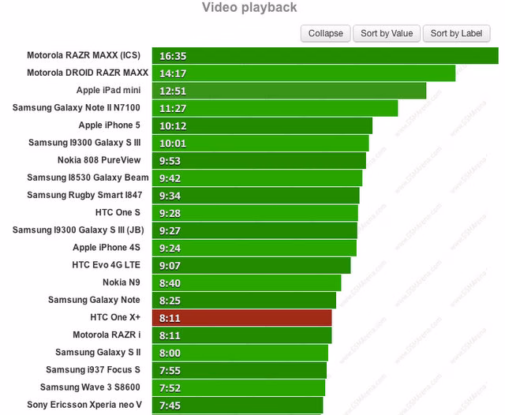This screenshot has width=505, height=415.
Task: Select the 9:42 value on the chart
Action: [170, 178]
